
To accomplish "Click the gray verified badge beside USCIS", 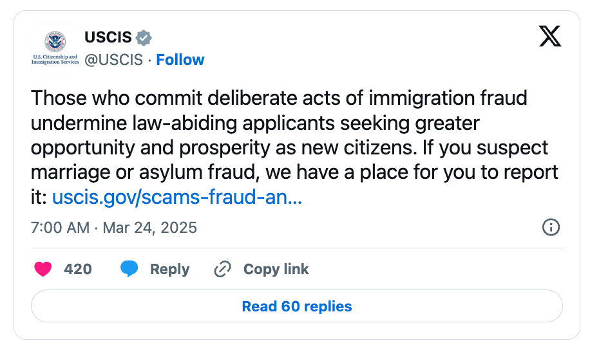I will (x=144, y=37).
